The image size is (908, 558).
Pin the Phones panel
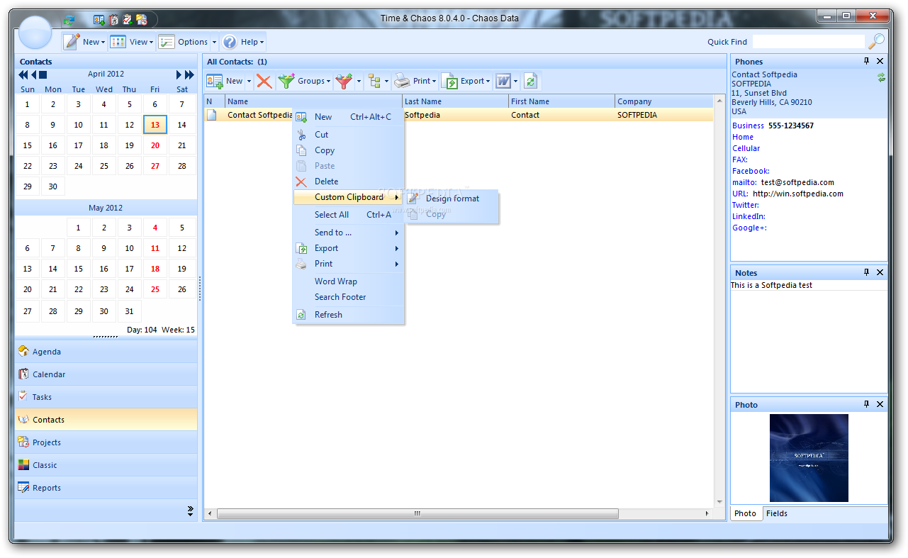coord(866,62)
